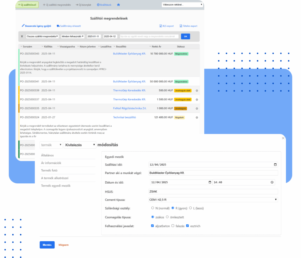
Task: Click the Mentés button
Action: tap(47, 245)
